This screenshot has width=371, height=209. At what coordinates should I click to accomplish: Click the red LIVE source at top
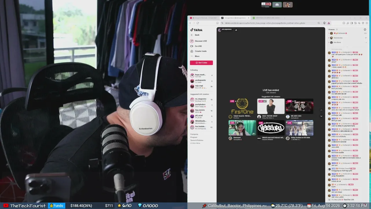[266, 4]
